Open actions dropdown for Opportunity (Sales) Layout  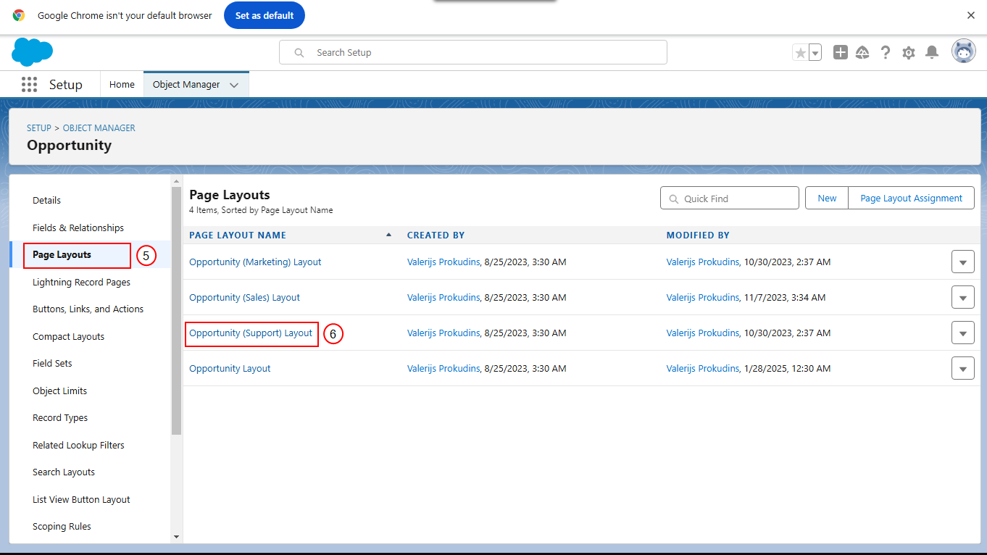962,297
